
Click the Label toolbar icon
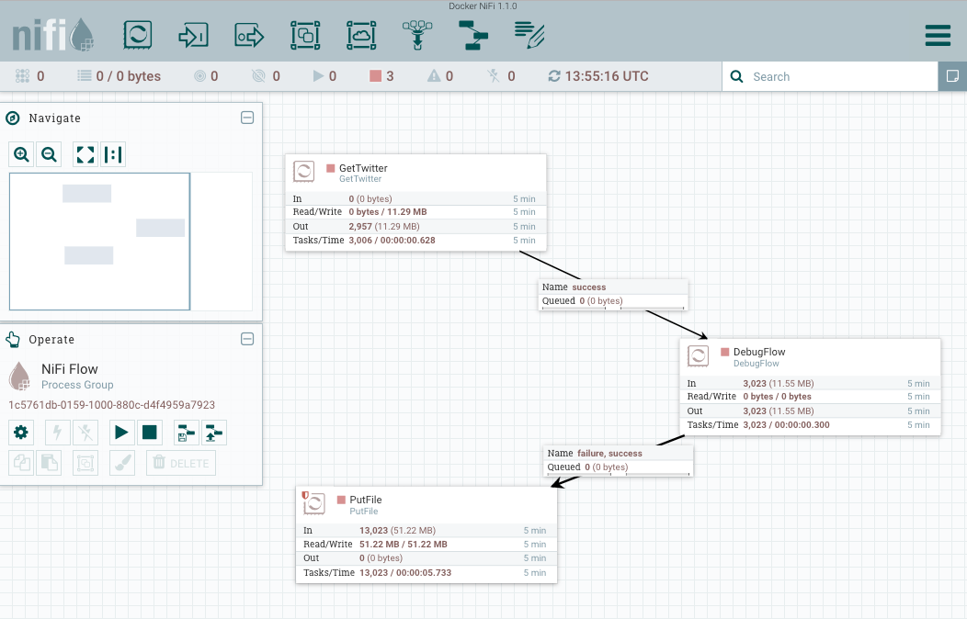click(x=529, y=35)
